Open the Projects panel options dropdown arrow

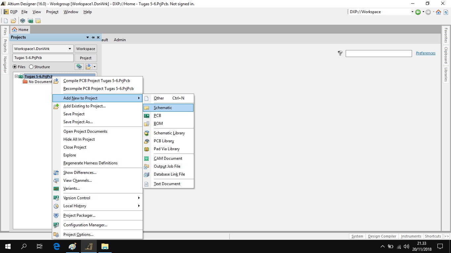[87, 37]
